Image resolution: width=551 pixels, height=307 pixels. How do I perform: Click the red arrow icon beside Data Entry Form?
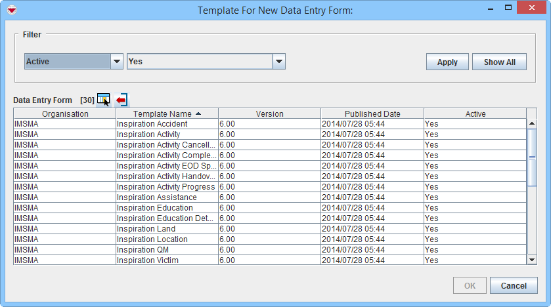121,100
